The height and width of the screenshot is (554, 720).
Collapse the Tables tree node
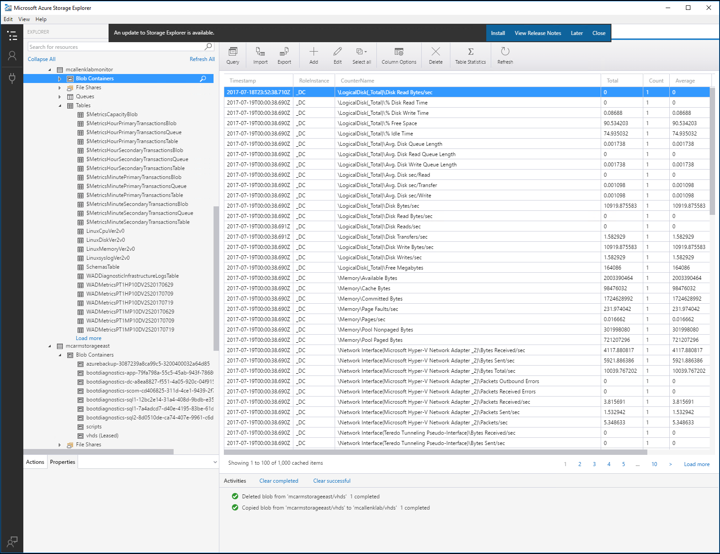point(60,106)
